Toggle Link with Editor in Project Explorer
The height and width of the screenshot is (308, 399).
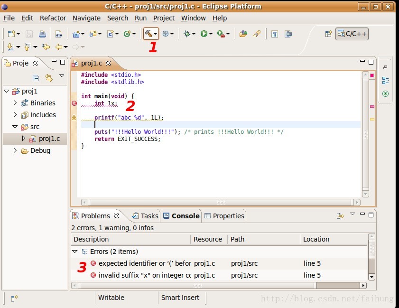[x=48, y=78]
